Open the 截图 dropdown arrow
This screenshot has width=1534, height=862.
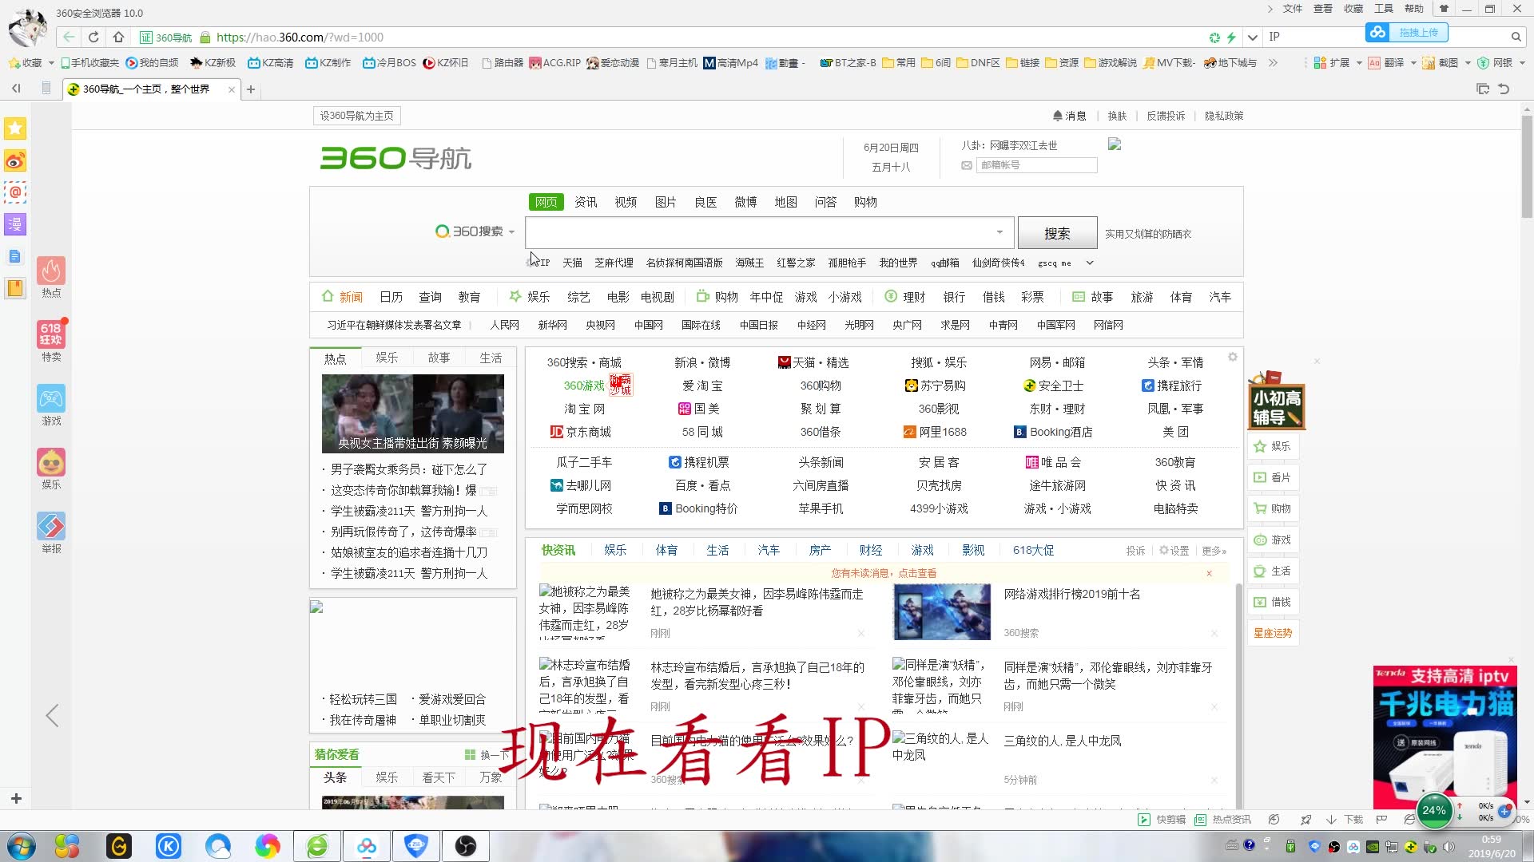[x=1468, y=62]
